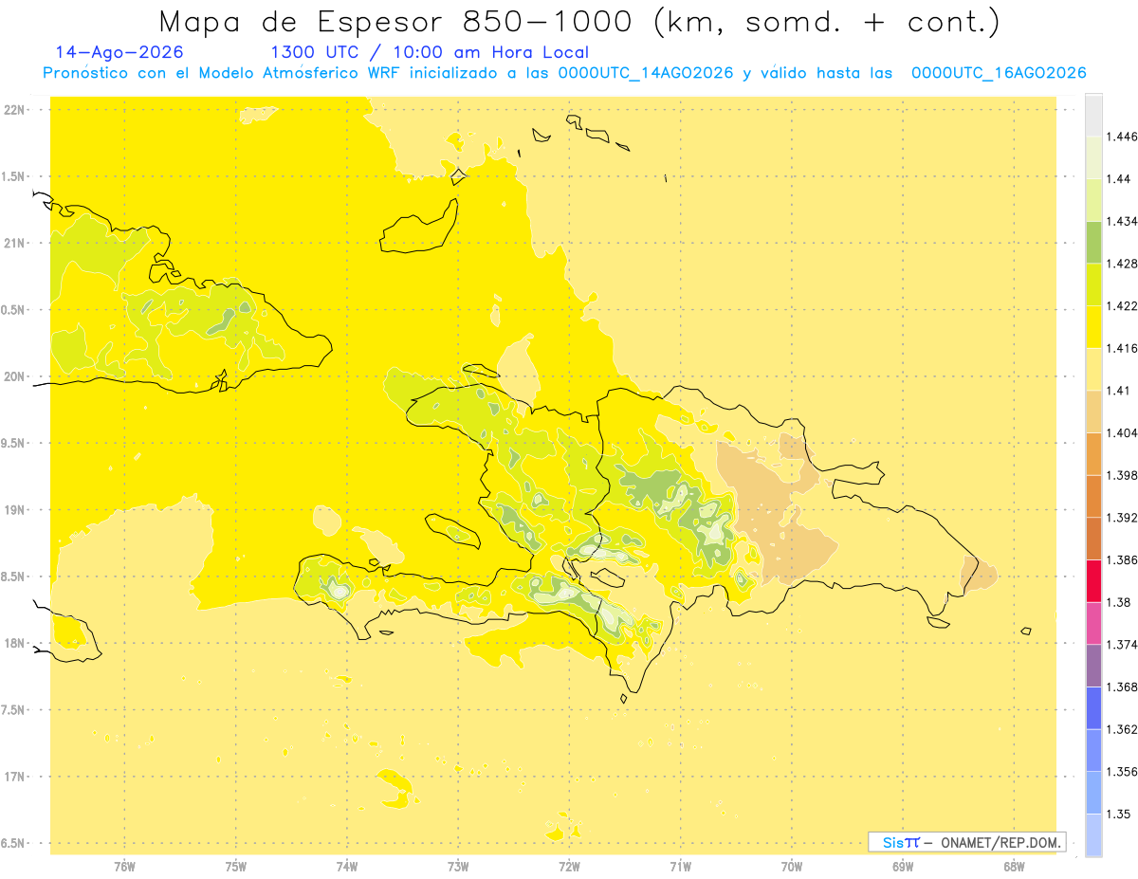Select the blue swatch between 1.368 and 1.362
This screenshot has height=879, width=1138.
pos(1093,707)
